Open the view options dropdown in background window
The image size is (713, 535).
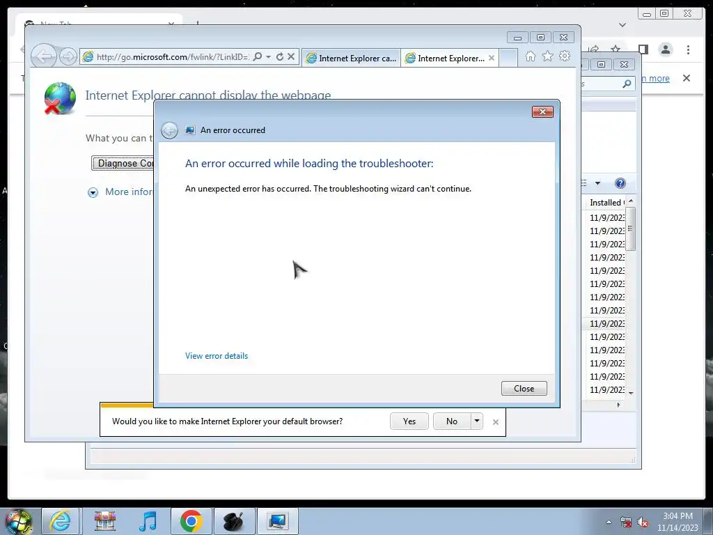[x=597, y=183]
